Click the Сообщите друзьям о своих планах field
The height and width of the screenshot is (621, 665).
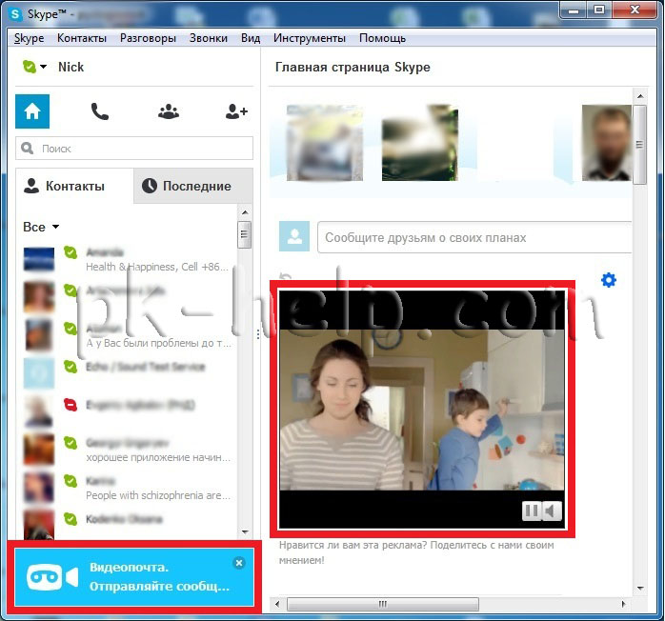click(x=474, y=237)
